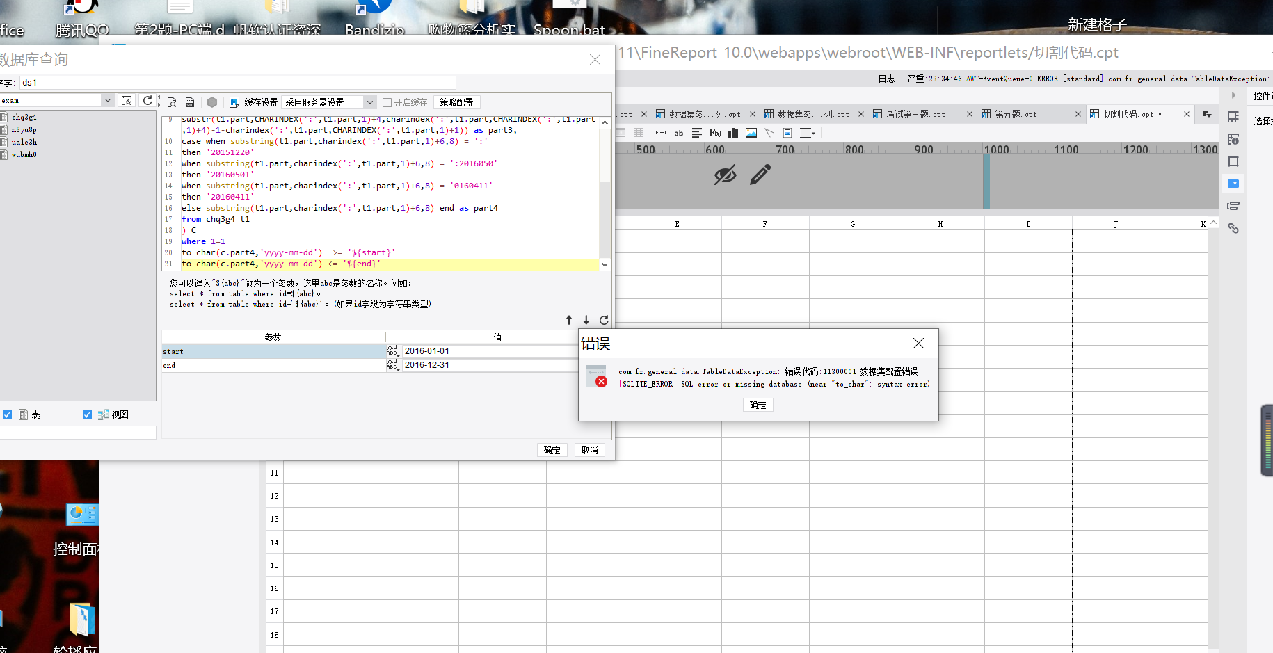Click the paragraph align-lines toolbar icon
The height and width of the screenshot is (653, 1273).
pos(696,133)
